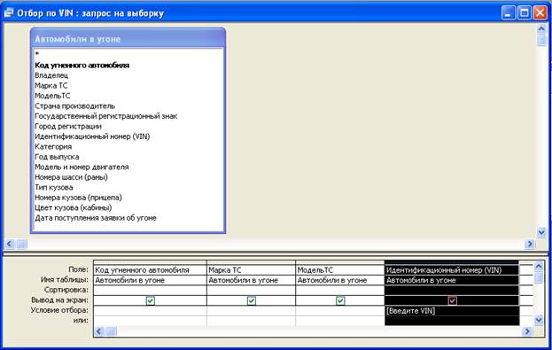Click the upper pane scroll down arrow
This screenshot has width=552, height=350.
pyautogui.click(x=541, y=232)
